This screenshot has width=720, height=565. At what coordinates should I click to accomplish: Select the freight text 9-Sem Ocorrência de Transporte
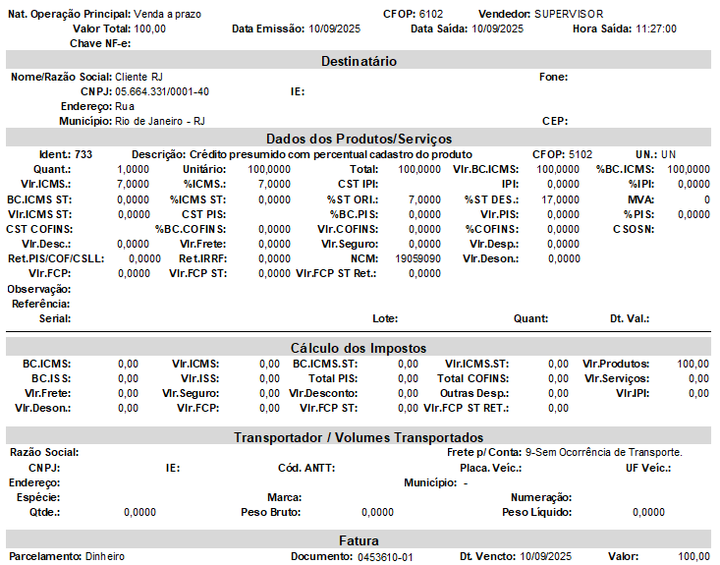coord(604,452)
